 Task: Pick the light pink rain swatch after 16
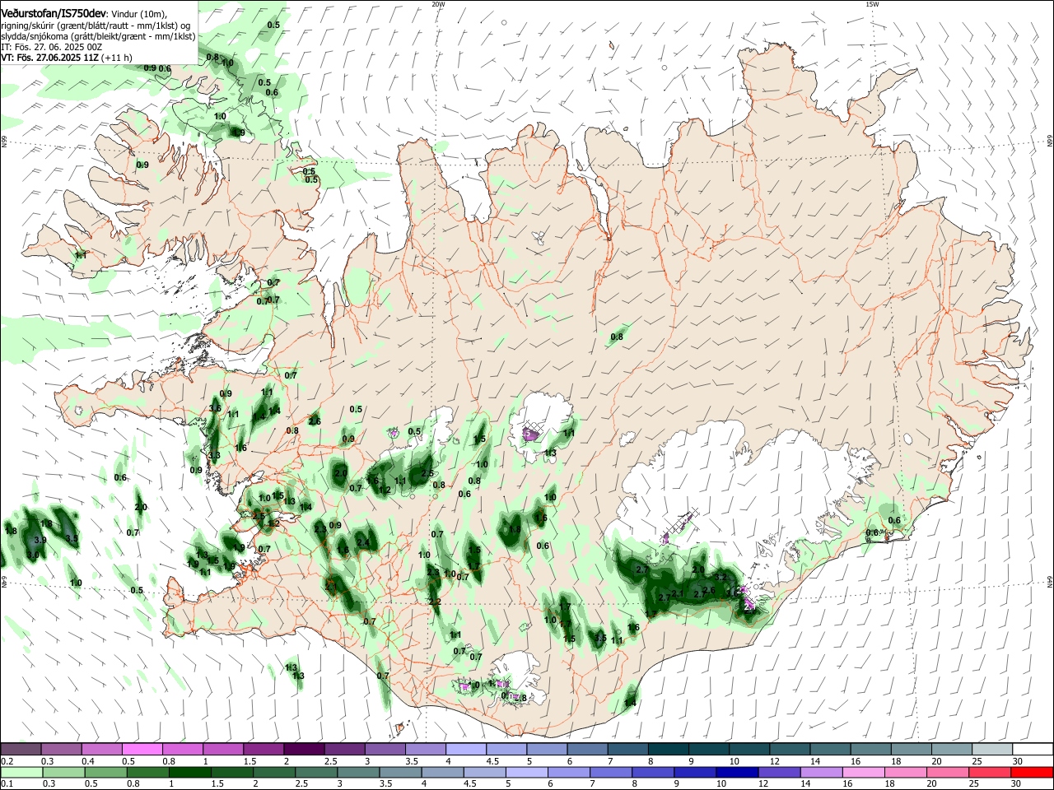pos(864,772)
